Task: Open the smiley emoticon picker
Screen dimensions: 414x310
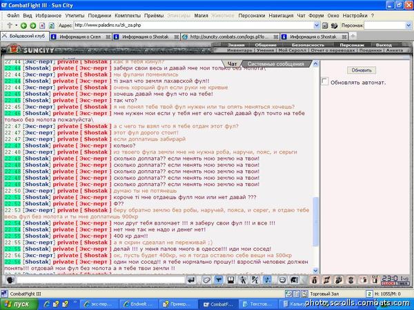Action: click(x=282, y=280)
